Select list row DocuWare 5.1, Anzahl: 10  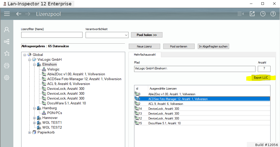(x=202, y=123)
